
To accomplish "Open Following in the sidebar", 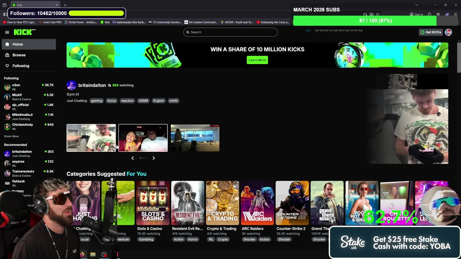I will (x=29, y=66).
